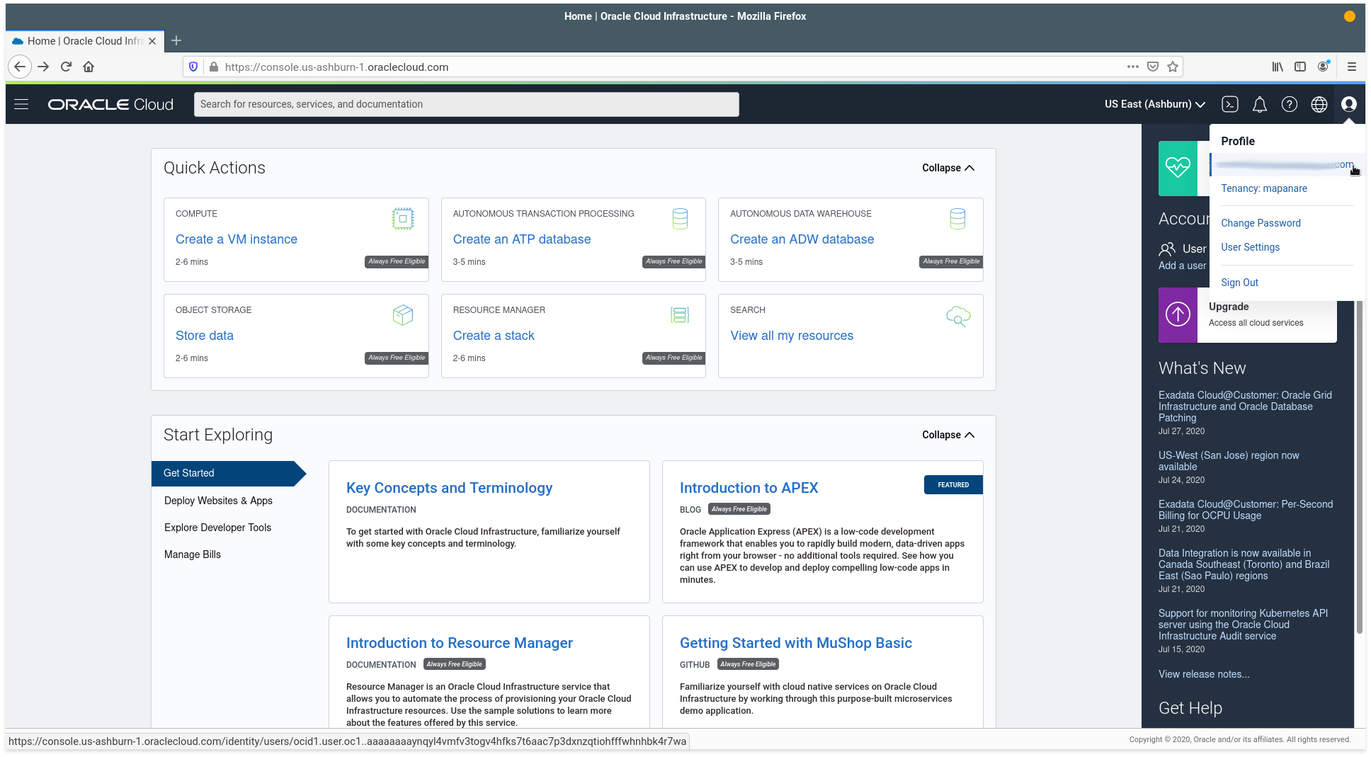Go back with Firefox back arrow
The height and width of the screenshot is (757, 1371).
tap(20, 67)
